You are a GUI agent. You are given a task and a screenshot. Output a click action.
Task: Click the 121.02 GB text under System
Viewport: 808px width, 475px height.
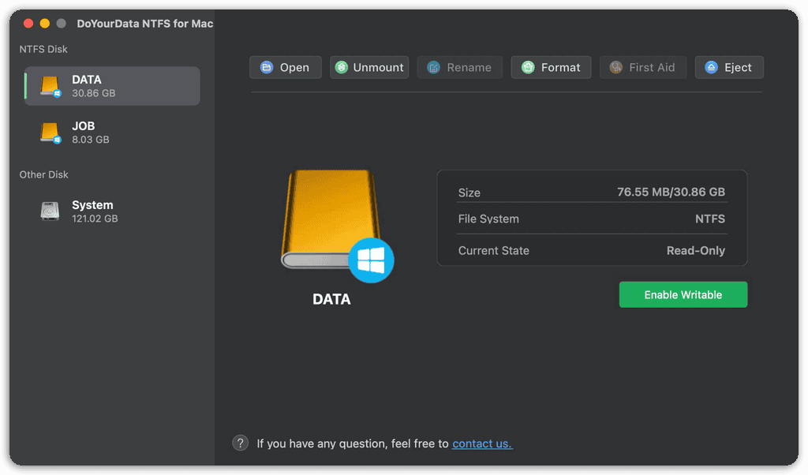[95, 219]
